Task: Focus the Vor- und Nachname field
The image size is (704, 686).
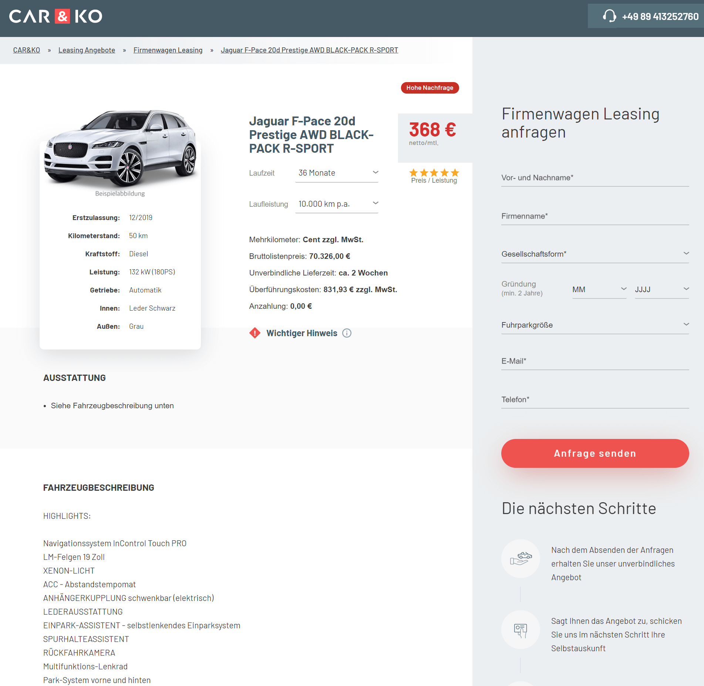Action: [595, 178]
